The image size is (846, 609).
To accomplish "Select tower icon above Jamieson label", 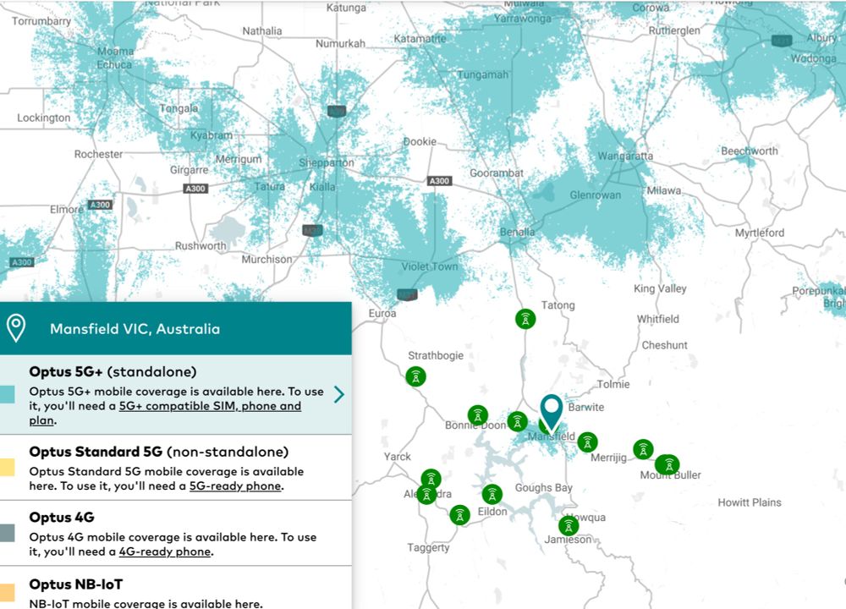I will pos(569,525).
